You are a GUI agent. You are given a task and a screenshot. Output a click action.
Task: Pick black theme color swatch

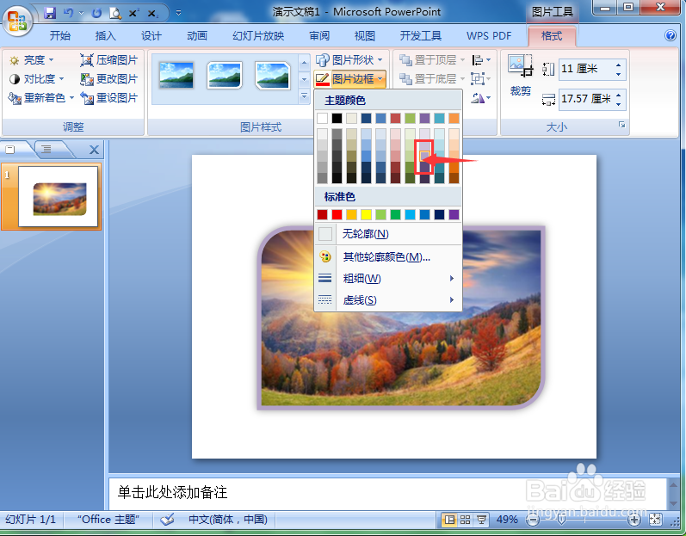337,118
